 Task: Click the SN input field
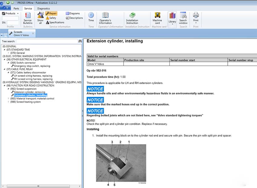(x=13, y=23)
